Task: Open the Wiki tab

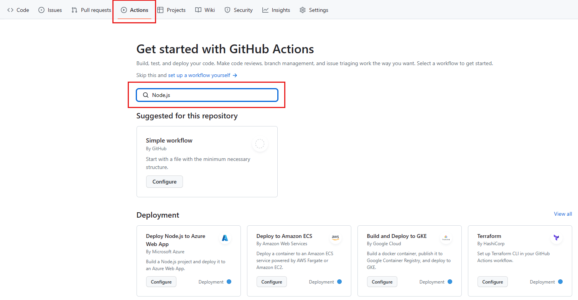Action: pyautogui.click(x=205, y=10)
